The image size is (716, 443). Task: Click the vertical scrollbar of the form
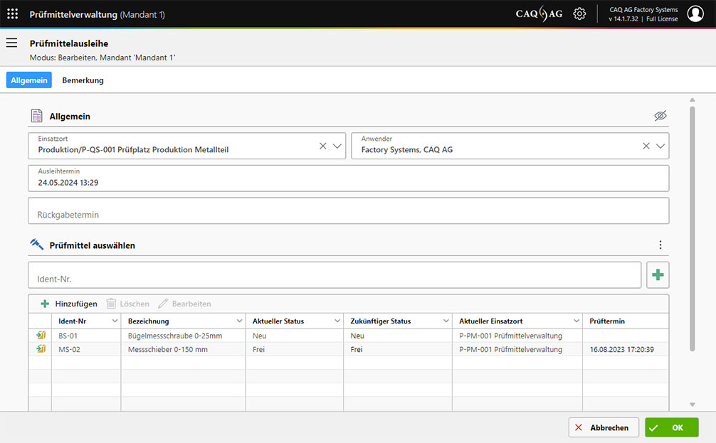(692, 228)
